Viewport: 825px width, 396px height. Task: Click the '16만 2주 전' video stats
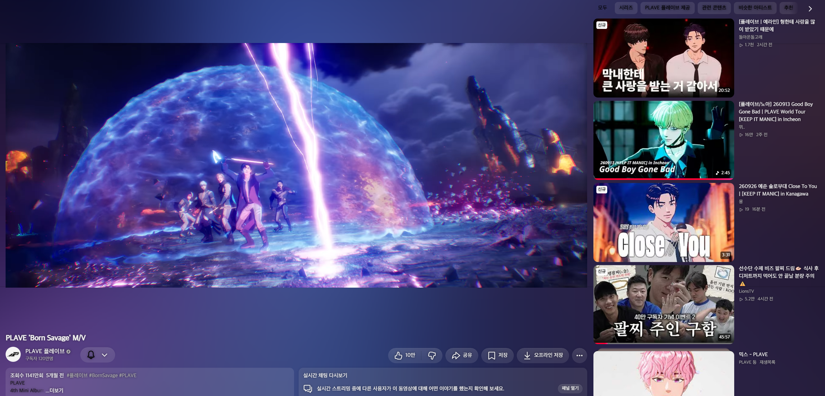tap(754, 135)
